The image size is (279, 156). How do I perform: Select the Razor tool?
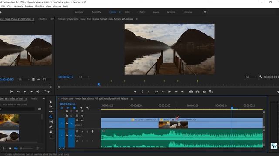pos(51,117)
